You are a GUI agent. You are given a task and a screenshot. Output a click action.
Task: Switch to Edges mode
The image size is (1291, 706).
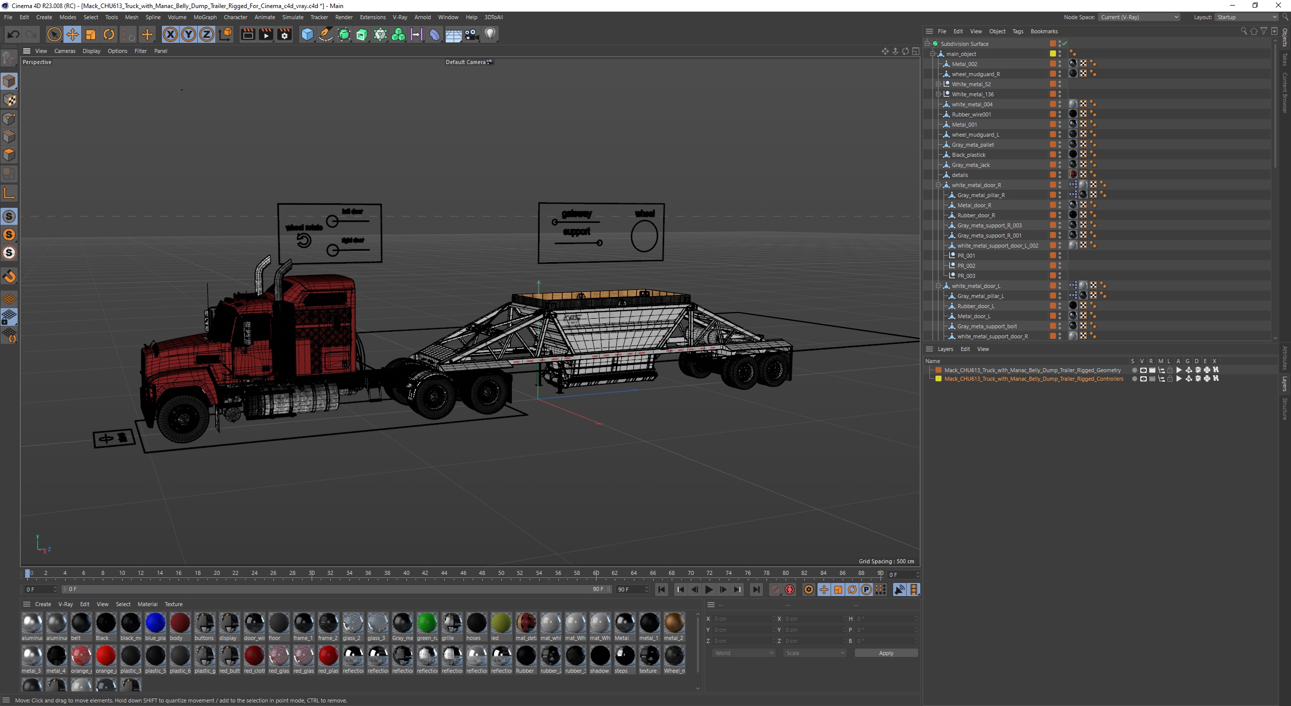point(9,137)
